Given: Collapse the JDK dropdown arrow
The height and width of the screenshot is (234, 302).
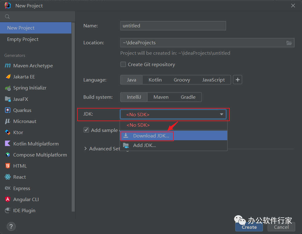Looking at the screenshot, I should coord(221,114).
